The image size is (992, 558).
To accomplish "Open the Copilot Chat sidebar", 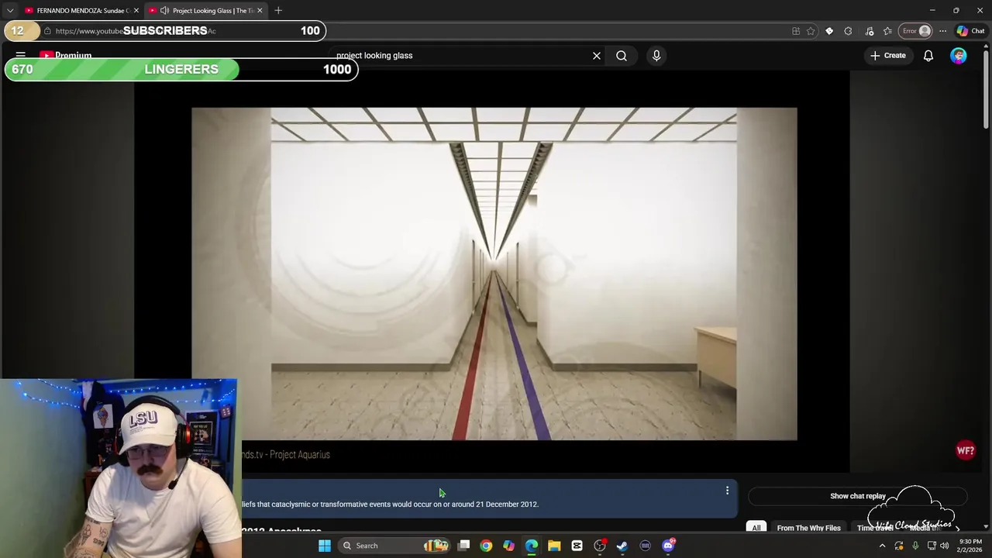I will click(x=970, y=31).
